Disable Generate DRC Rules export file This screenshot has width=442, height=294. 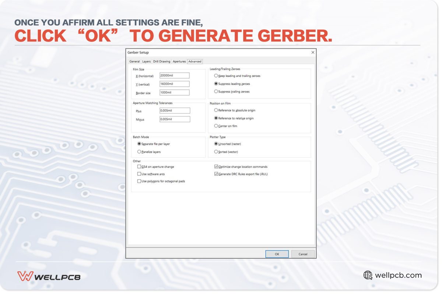pyautogui.click(x=215, y=174)
